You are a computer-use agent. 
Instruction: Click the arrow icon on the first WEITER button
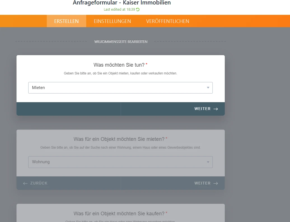point(216,109)
